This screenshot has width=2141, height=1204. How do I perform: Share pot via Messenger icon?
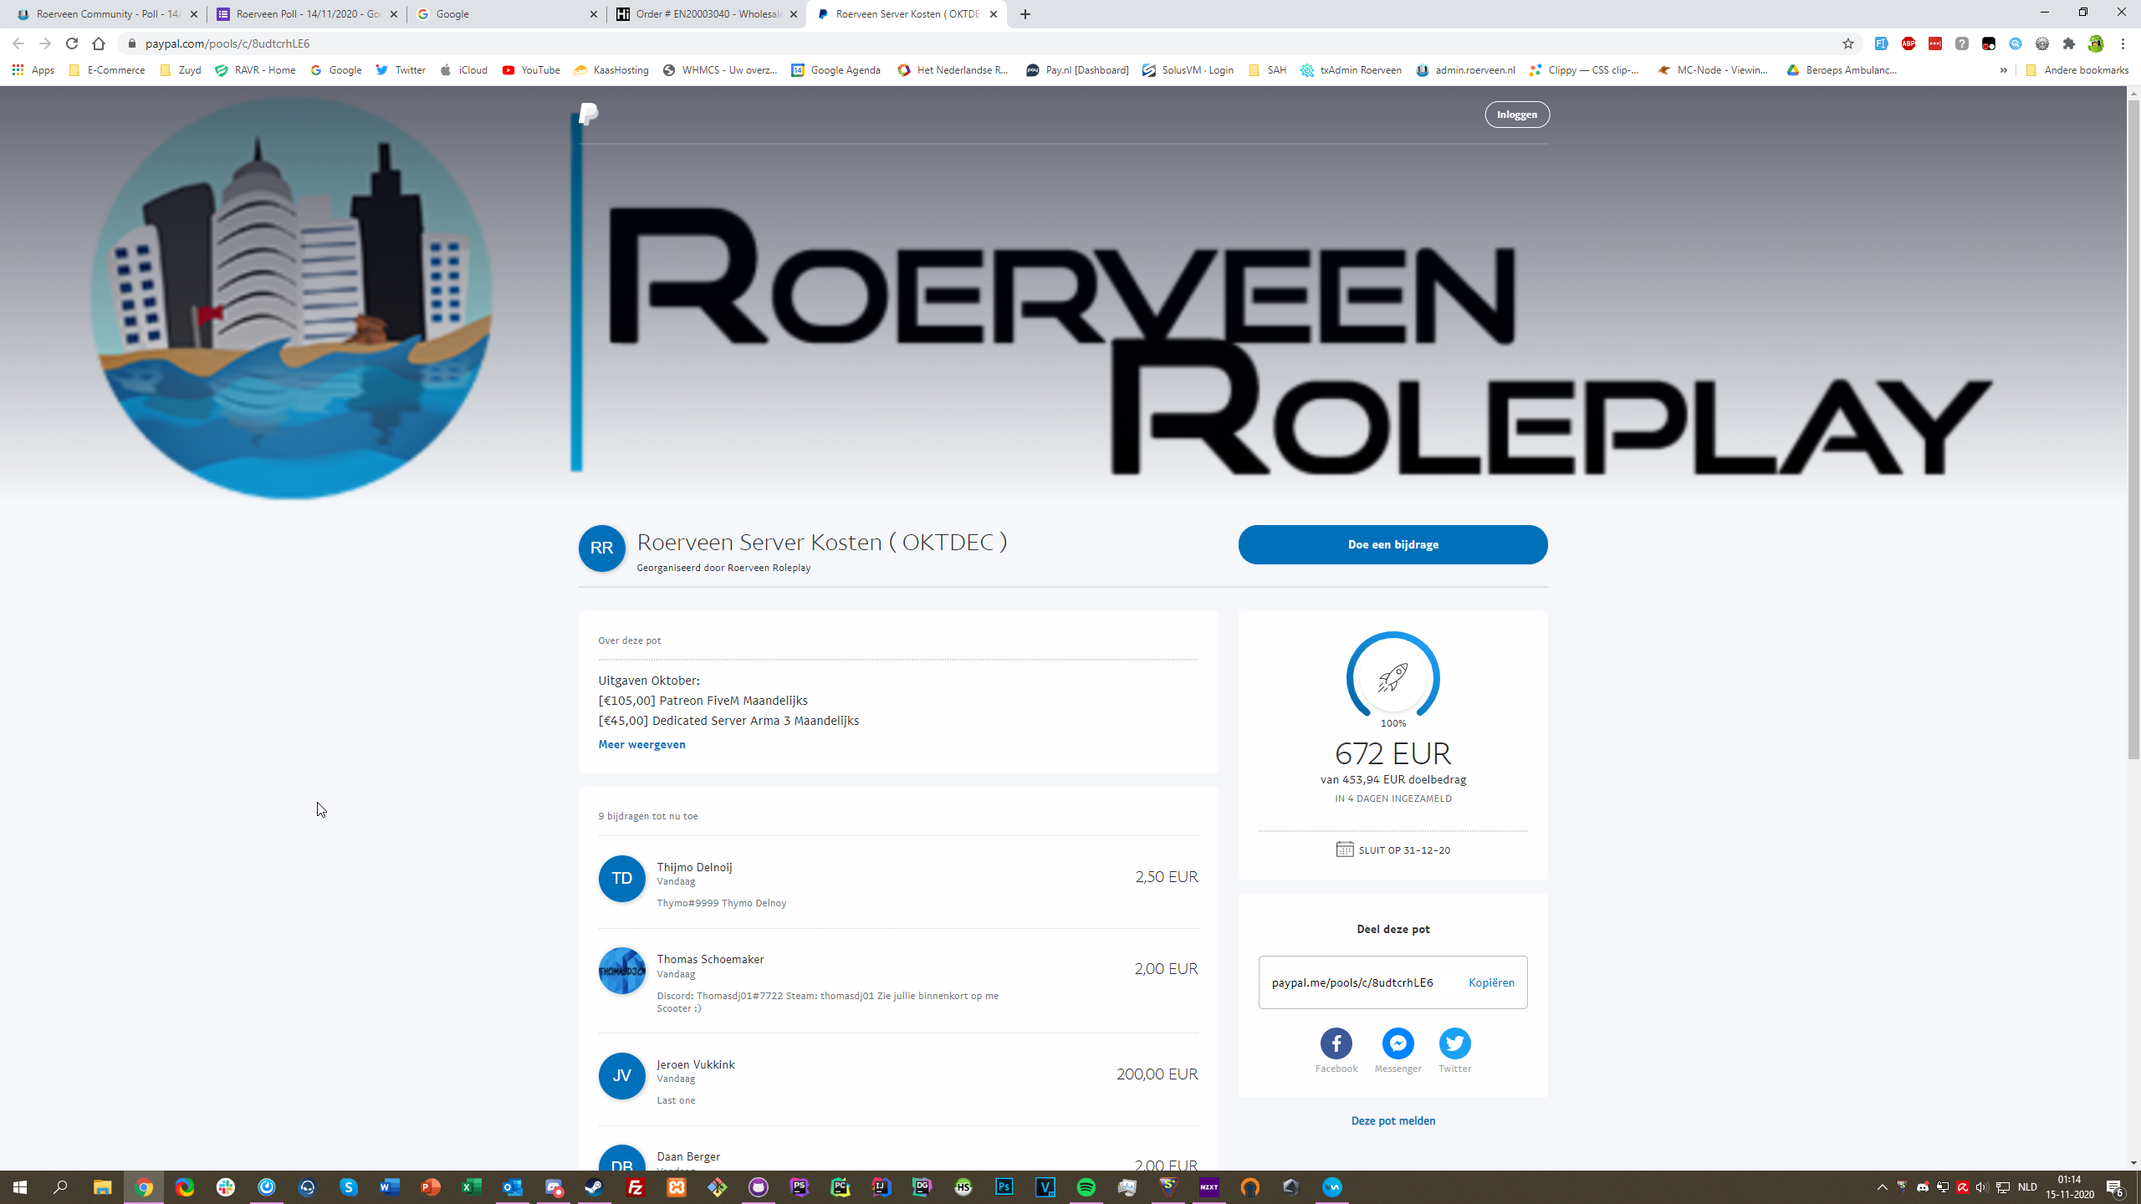click(1398, 1043)
